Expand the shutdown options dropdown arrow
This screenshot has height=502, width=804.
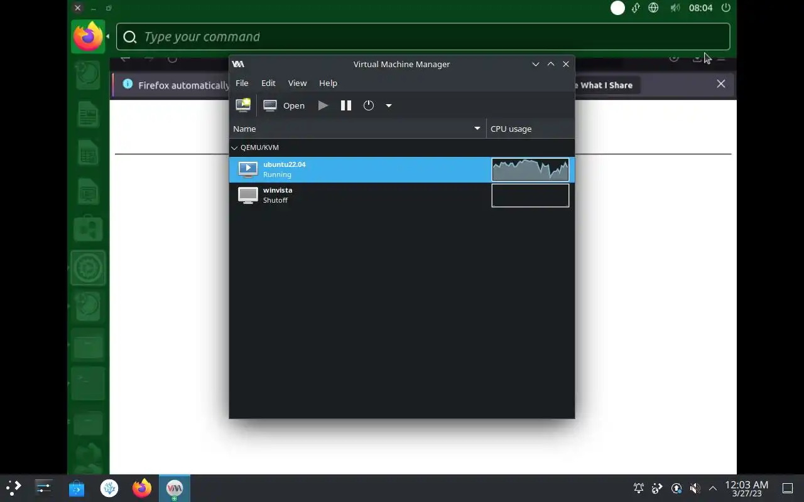coord(389,105)
